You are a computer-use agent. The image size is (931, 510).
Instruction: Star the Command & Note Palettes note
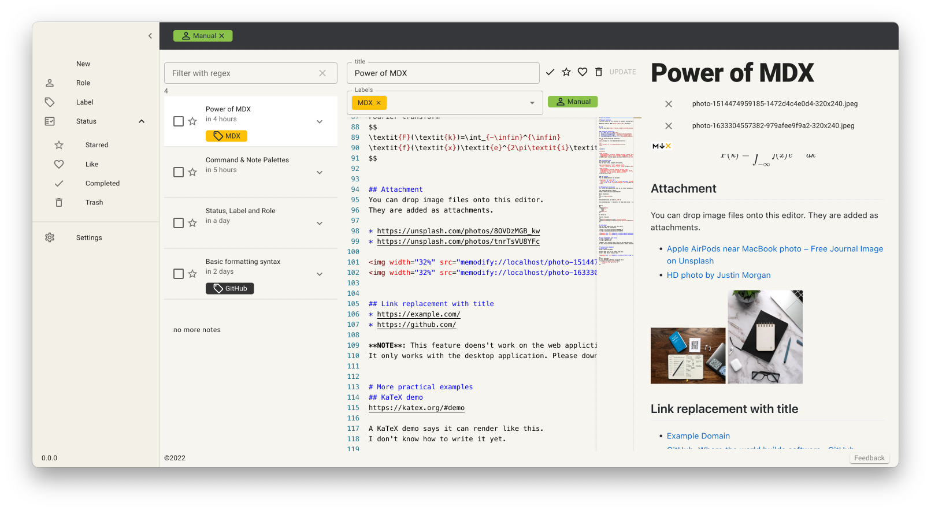point(192,172)
